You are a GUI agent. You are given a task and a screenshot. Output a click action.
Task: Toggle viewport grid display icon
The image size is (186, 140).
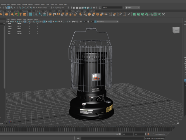(x=25, y=21)
